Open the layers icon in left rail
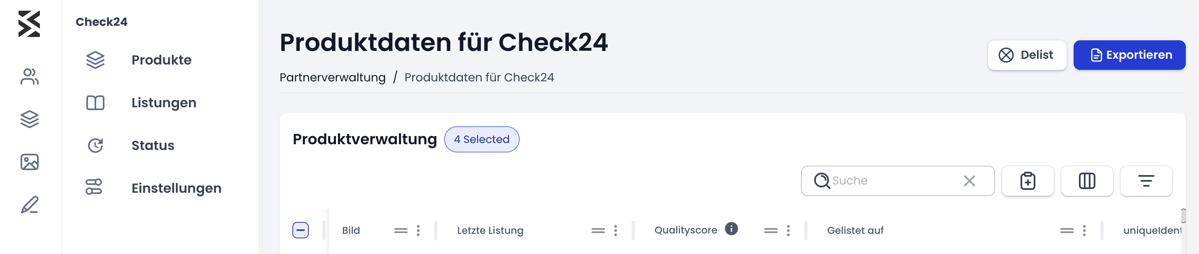Image resolution: width=1199 pixels, height=254 pixels. [29, 119]
